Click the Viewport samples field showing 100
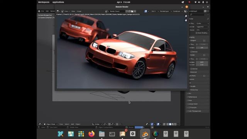 click(202, 47)
